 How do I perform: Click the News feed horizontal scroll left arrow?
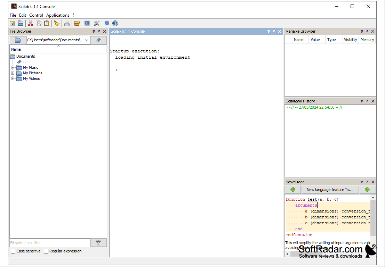[x=288, y=254]
